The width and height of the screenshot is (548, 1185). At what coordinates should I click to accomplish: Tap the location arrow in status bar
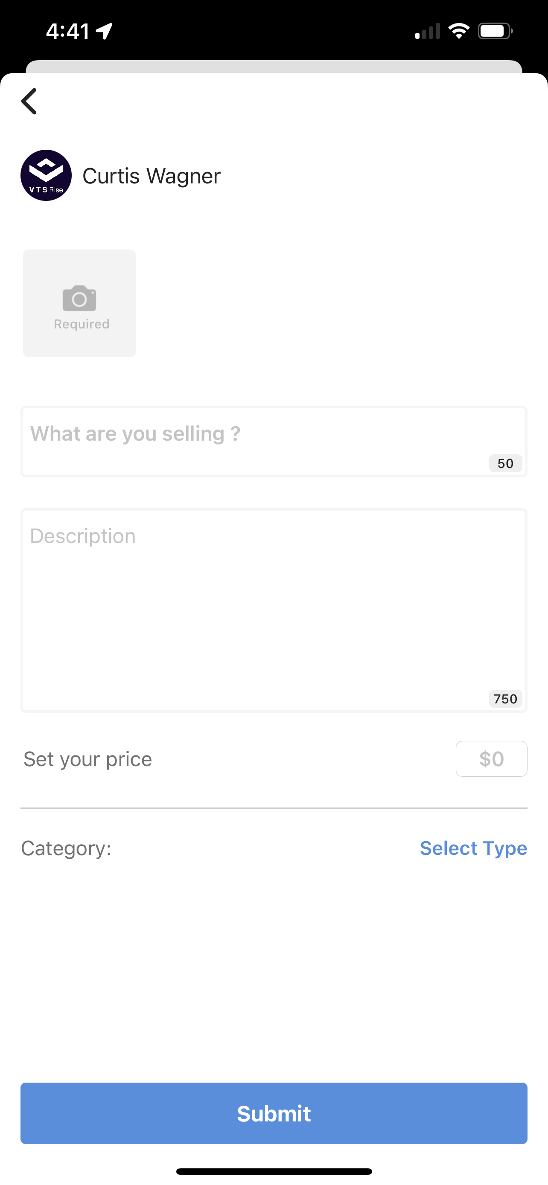[x=105, y=31]
